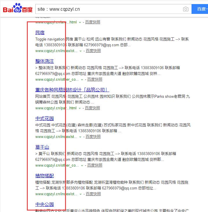This screenshot has width=208, height=212.
Task: Open 百度快照 for the 品筑公司 result
Action: point(92,108)
